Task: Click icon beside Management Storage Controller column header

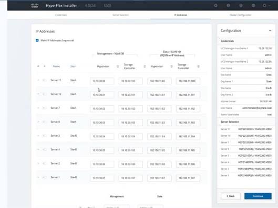Action: click(145, 66)
